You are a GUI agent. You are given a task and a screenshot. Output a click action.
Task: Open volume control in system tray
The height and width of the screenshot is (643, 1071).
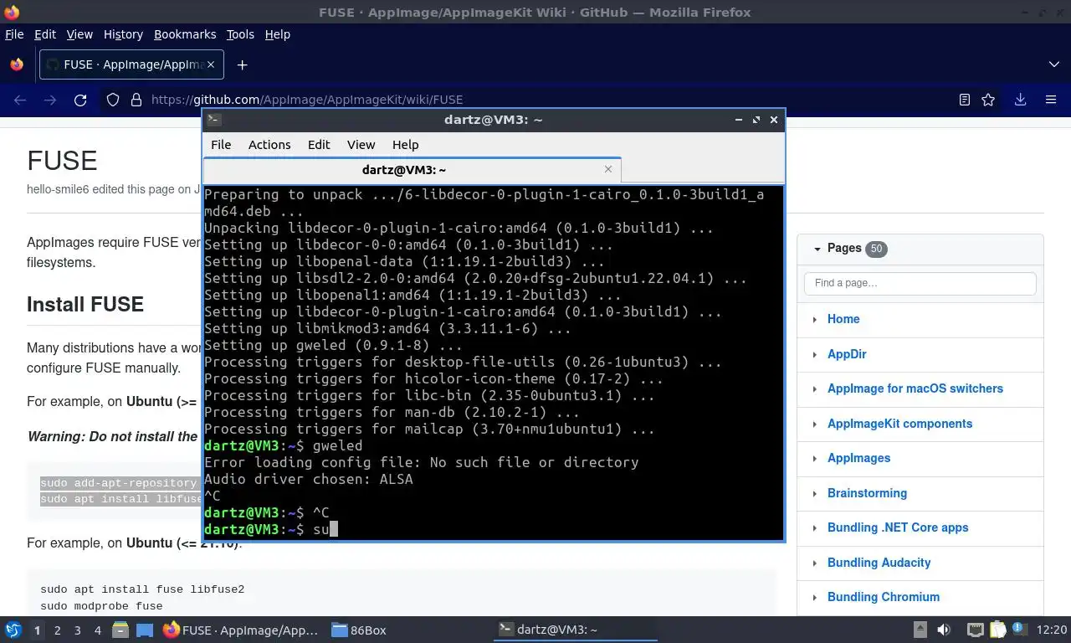[x=944, y=630]
